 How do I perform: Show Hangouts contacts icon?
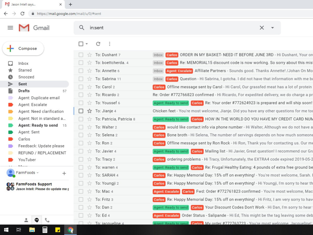pos(26,220)
